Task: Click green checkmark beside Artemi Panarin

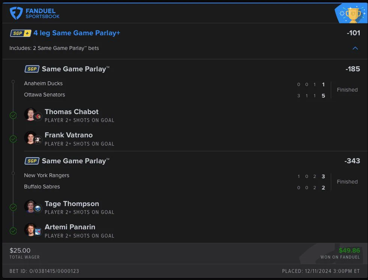Action: pyautogui.click(x=13, y=231)
